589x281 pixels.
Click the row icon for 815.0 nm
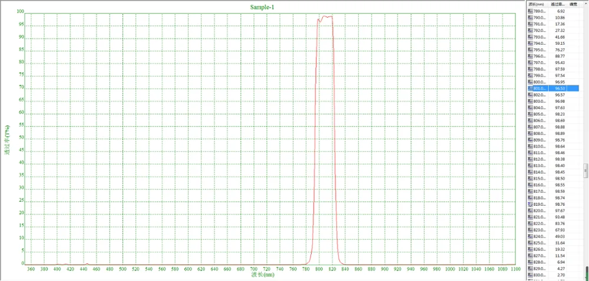pos(531,179)
